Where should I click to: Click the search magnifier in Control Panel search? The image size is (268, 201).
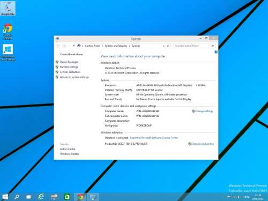coord(212,46)
